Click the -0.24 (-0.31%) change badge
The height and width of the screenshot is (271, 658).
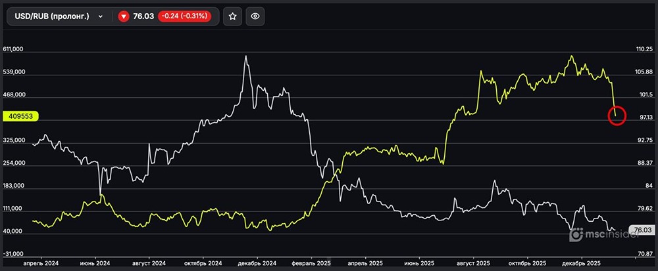(x=184, y=16)
